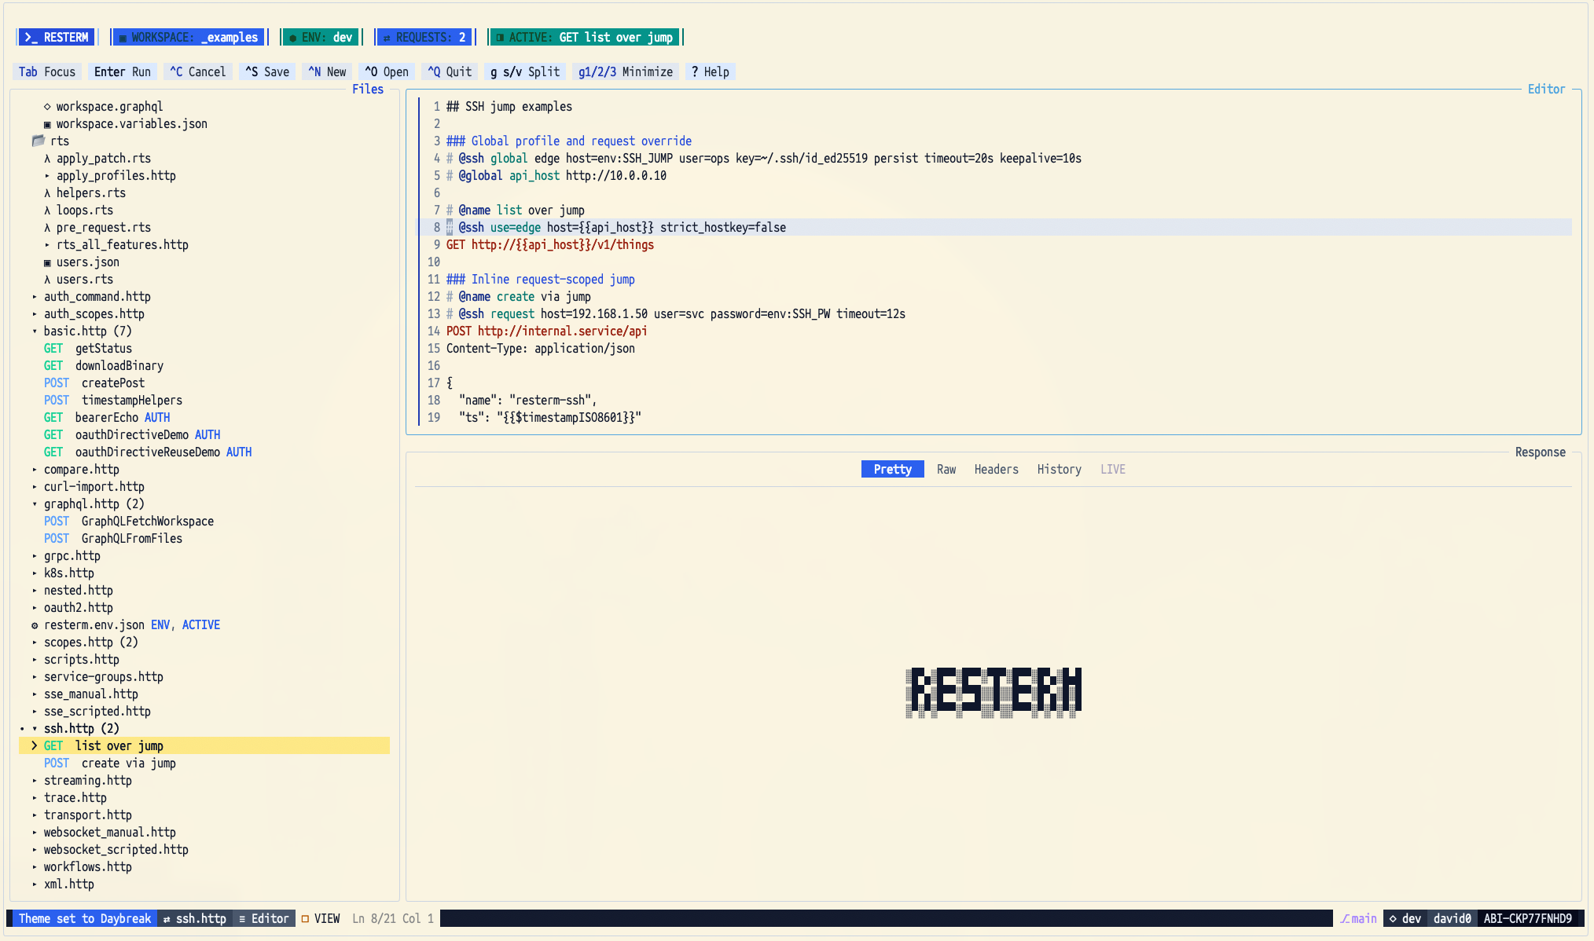Click the lambda icon beside users.rts
This screenshot has height=941, width=1594.
point(47,279)
